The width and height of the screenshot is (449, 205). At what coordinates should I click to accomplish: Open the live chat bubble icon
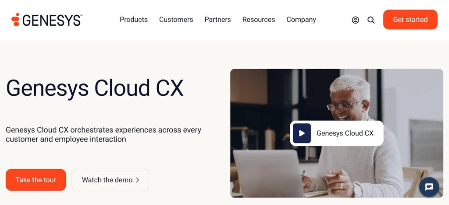[429, 187]
